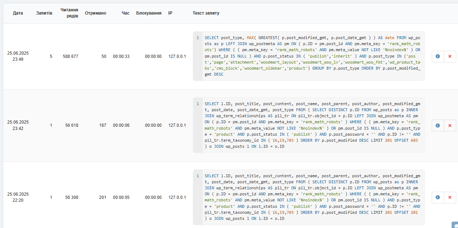
Task: Click the received value 50
Action: click(x=104, y=56)
